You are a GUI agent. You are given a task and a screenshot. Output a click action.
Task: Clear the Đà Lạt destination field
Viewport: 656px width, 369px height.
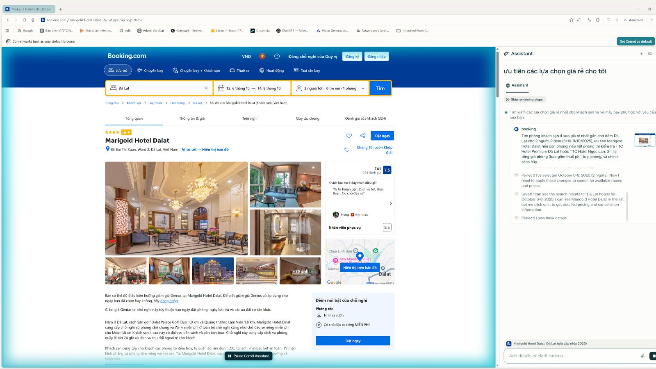point(206,88)
